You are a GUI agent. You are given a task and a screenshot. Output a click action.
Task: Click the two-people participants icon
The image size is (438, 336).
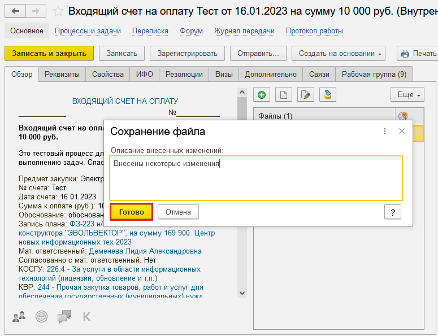pos(19,316)
